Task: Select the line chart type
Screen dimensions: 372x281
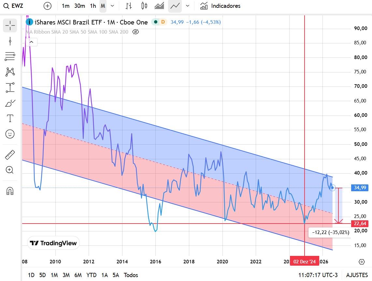Action: pos(175,6)
